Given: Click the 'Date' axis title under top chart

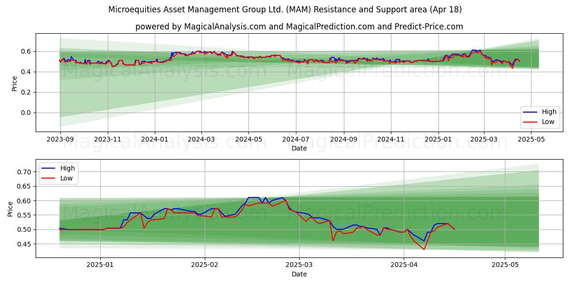Looking at the screenshot, I should pyautogui.click(x=299, y=148).
